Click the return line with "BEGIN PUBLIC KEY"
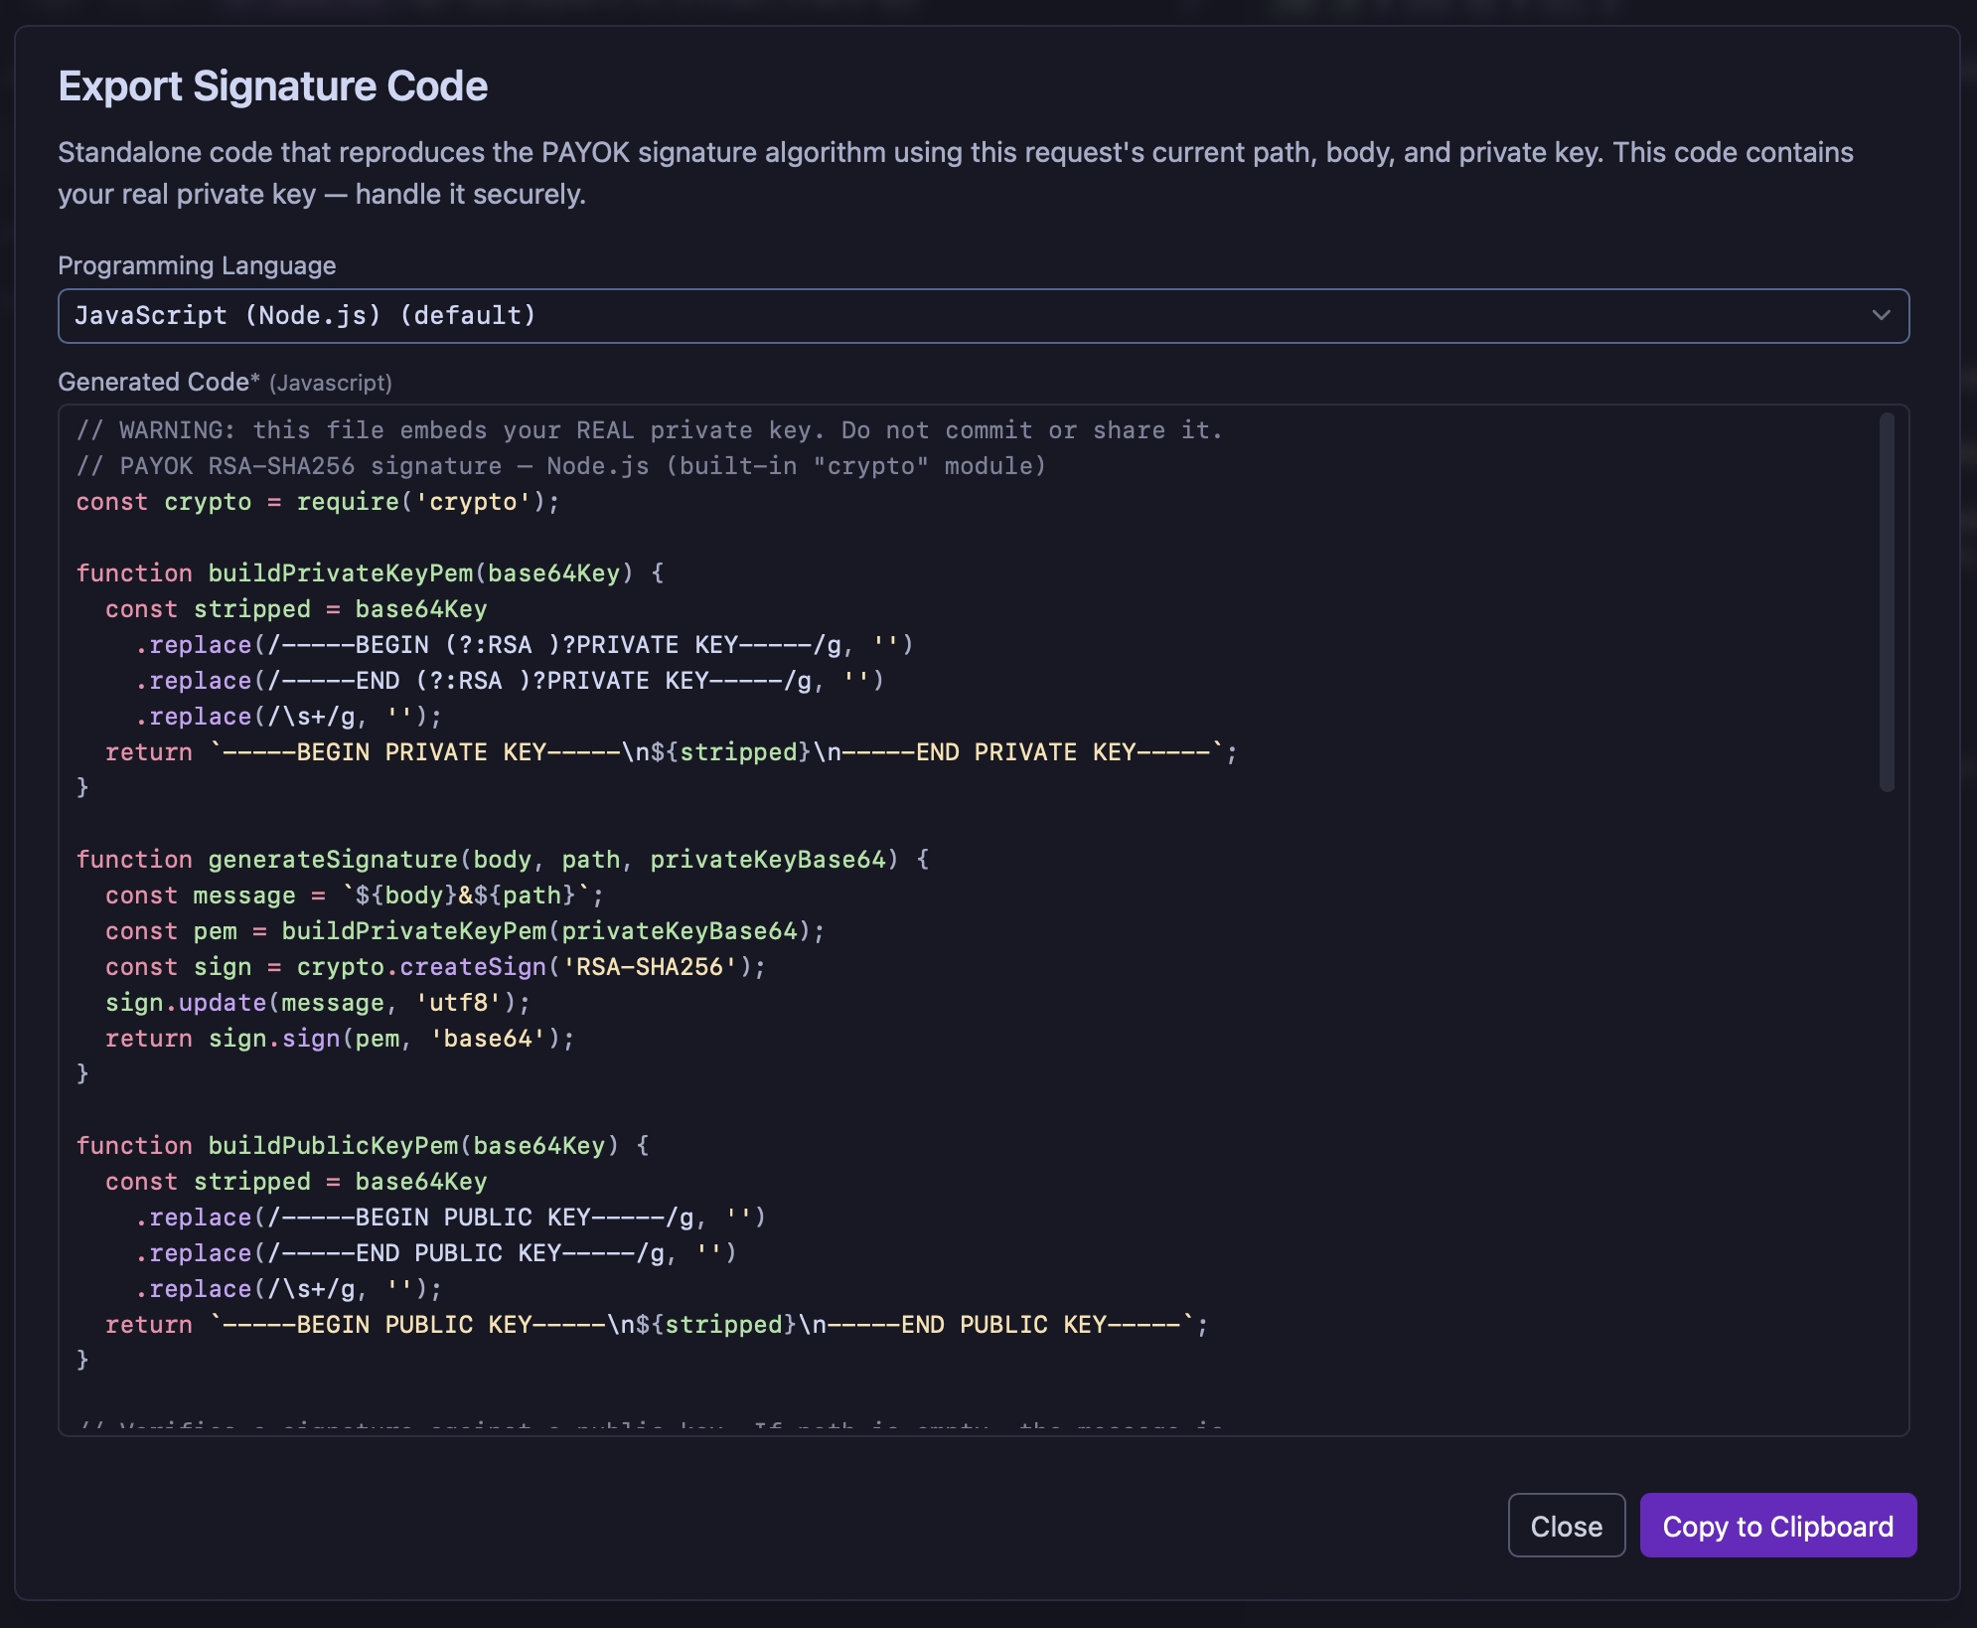Image resolution: width=1977 pixels, height=1628 pixels. (657, 1325)
